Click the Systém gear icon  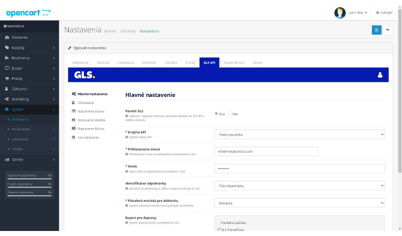coord(7,109)
